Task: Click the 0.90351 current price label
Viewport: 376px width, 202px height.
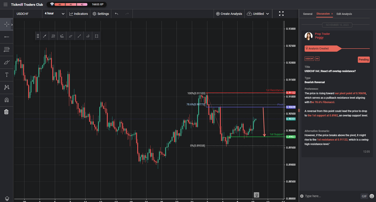Action: tap(291, 119)
